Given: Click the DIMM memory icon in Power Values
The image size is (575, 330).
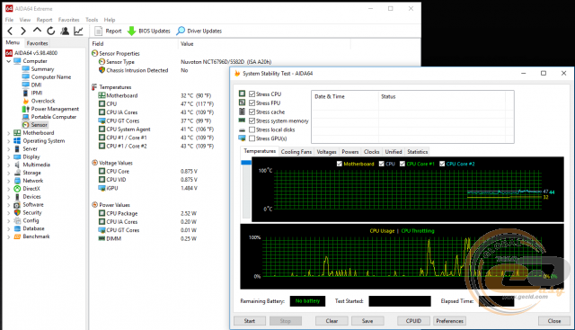Looking at the screenshot, I should pos(102,238).
